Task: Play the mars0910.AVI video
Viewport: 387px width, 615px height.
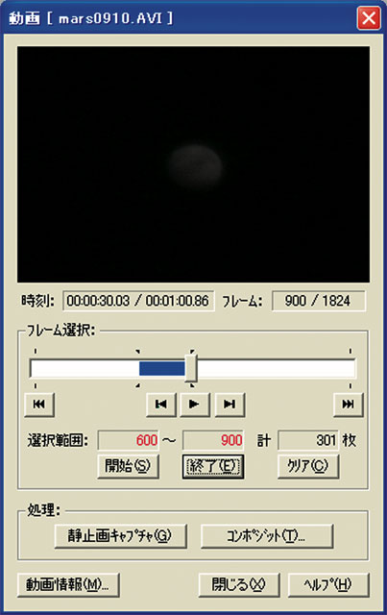Action: coord(195,404)
